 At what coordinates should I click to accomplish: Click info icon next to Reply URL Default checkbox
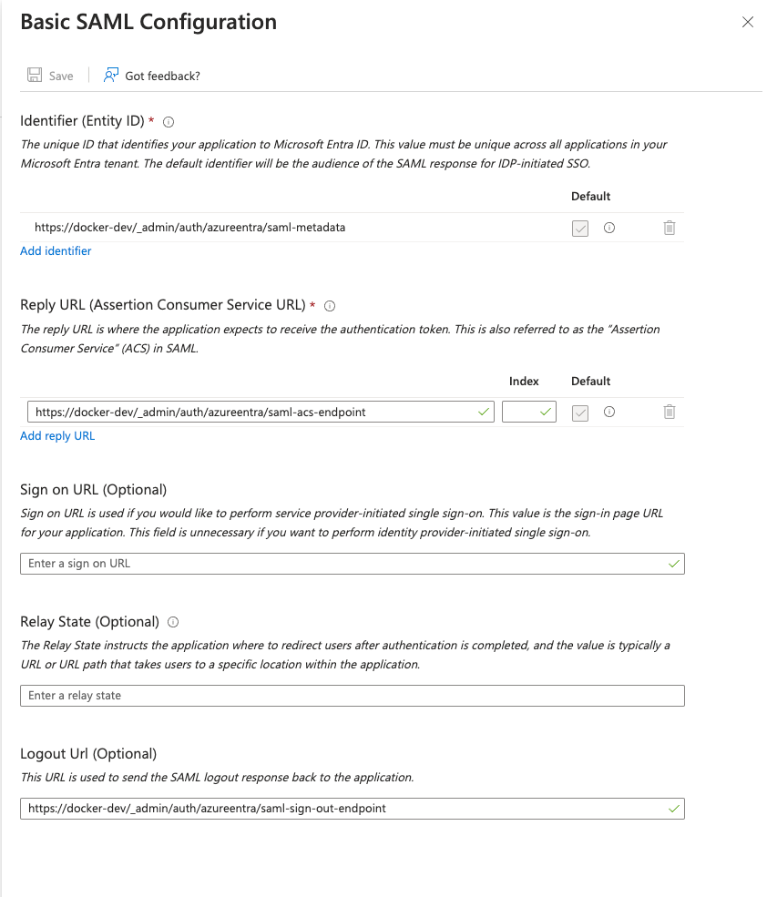click(x=609, y=412)
